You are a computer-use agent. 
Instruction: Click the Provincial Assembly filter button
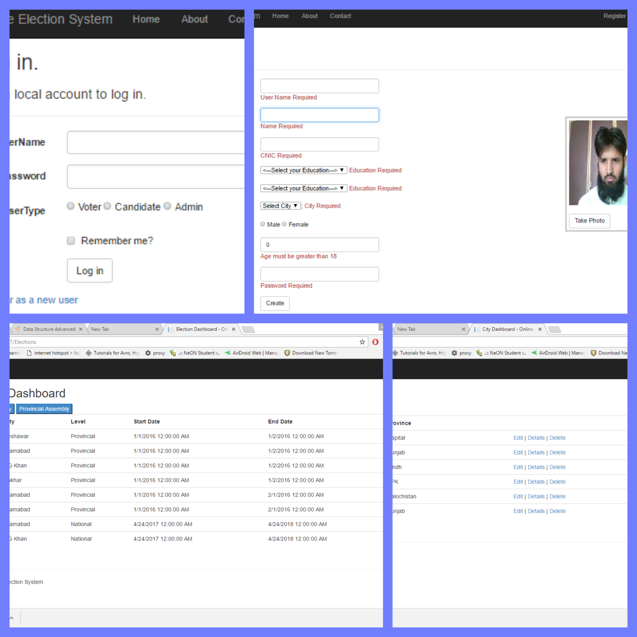tap(44, 409)
